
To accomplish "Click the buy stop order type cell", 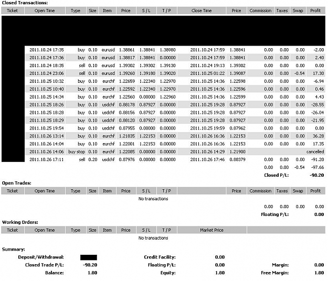I will [77, 152].
